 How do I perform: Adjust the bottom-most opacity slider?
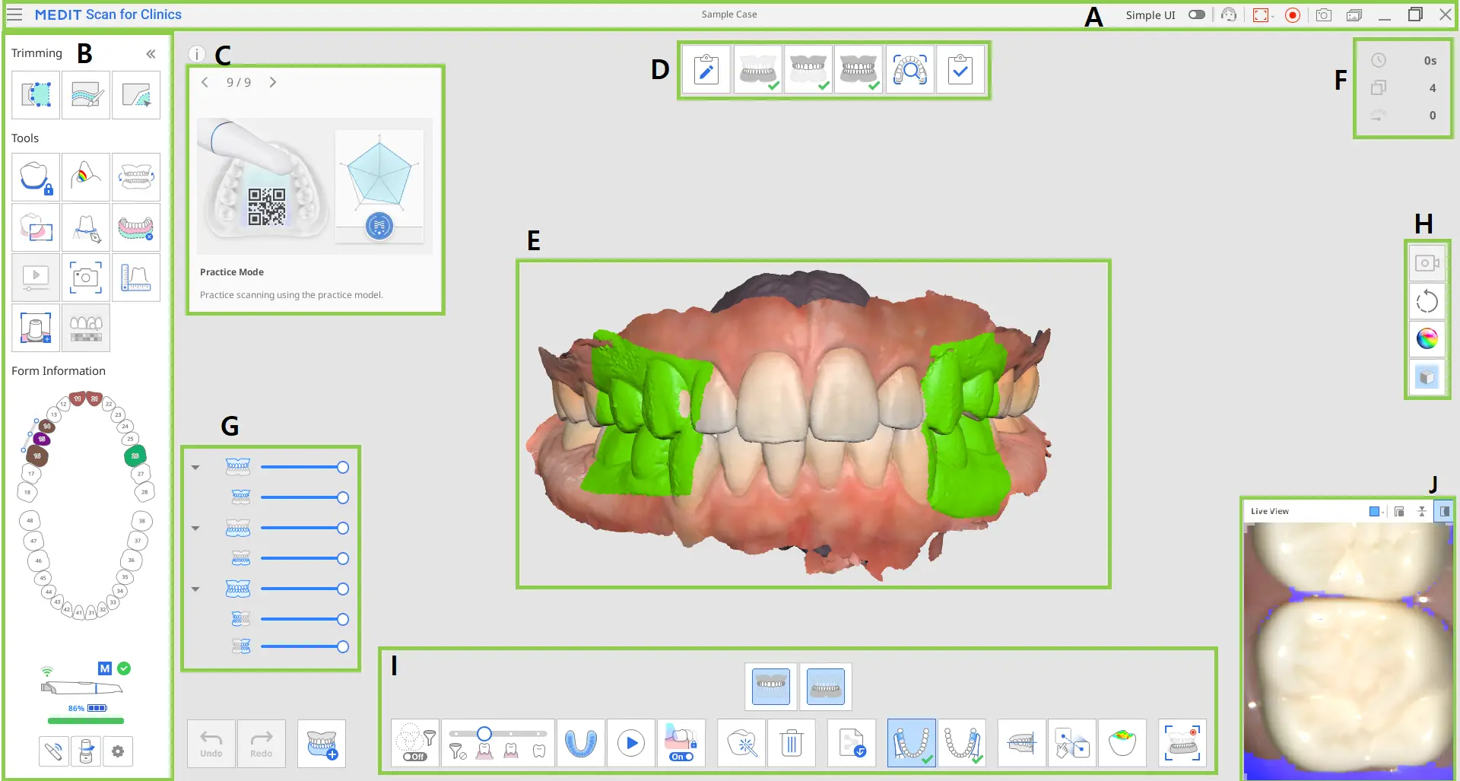coord(304,646)
